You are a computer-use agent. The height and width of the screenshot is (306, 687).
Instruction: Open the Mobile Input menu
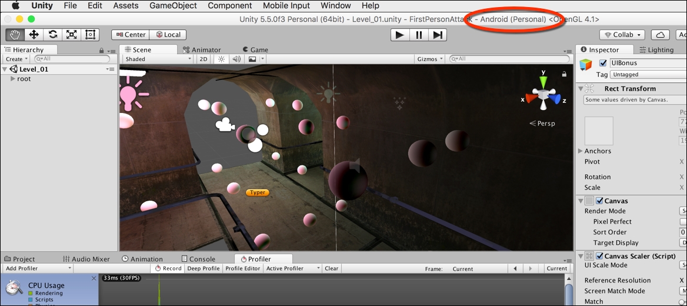coord(286,6)
